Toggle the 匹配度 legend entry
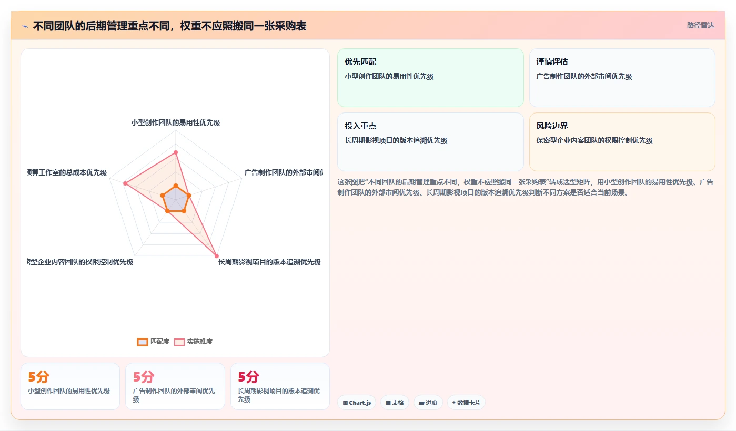The width and height of the screenshot is (736, 431). point(153,342)
